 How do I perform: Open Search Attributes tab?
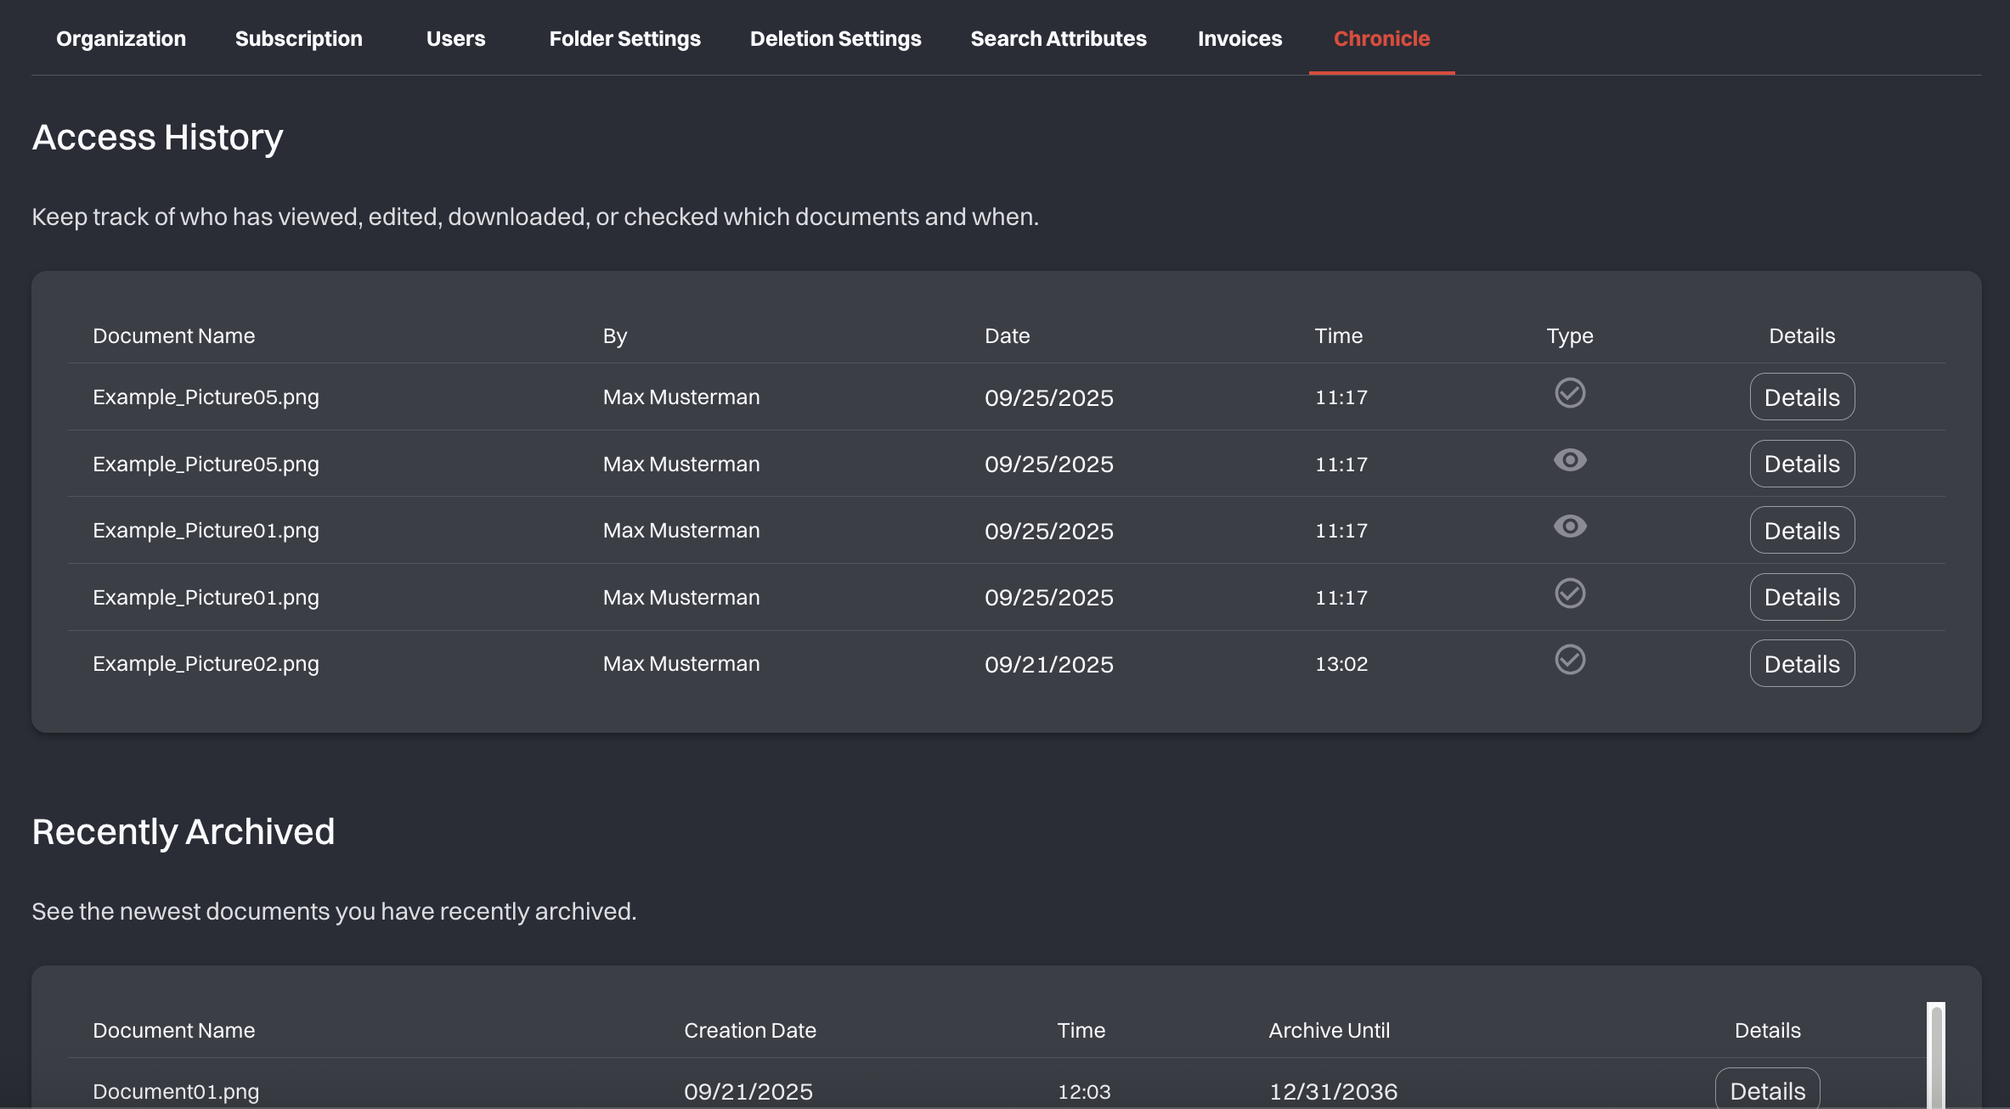[1058, 39]
